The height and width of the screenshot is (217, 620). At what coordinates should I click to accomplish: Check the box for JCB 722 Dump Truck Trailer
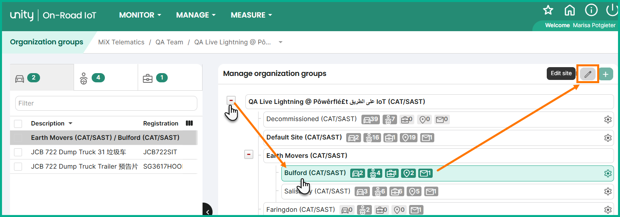click(18, 166)
